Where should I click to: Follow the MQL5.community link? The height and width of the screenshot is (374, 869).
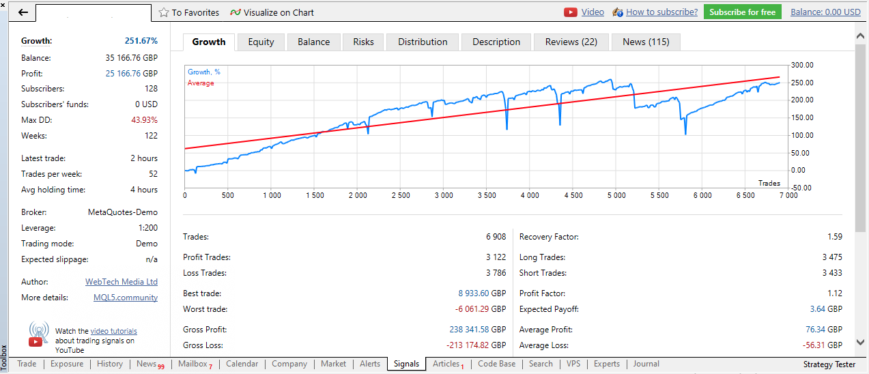[x=126, y=298]
